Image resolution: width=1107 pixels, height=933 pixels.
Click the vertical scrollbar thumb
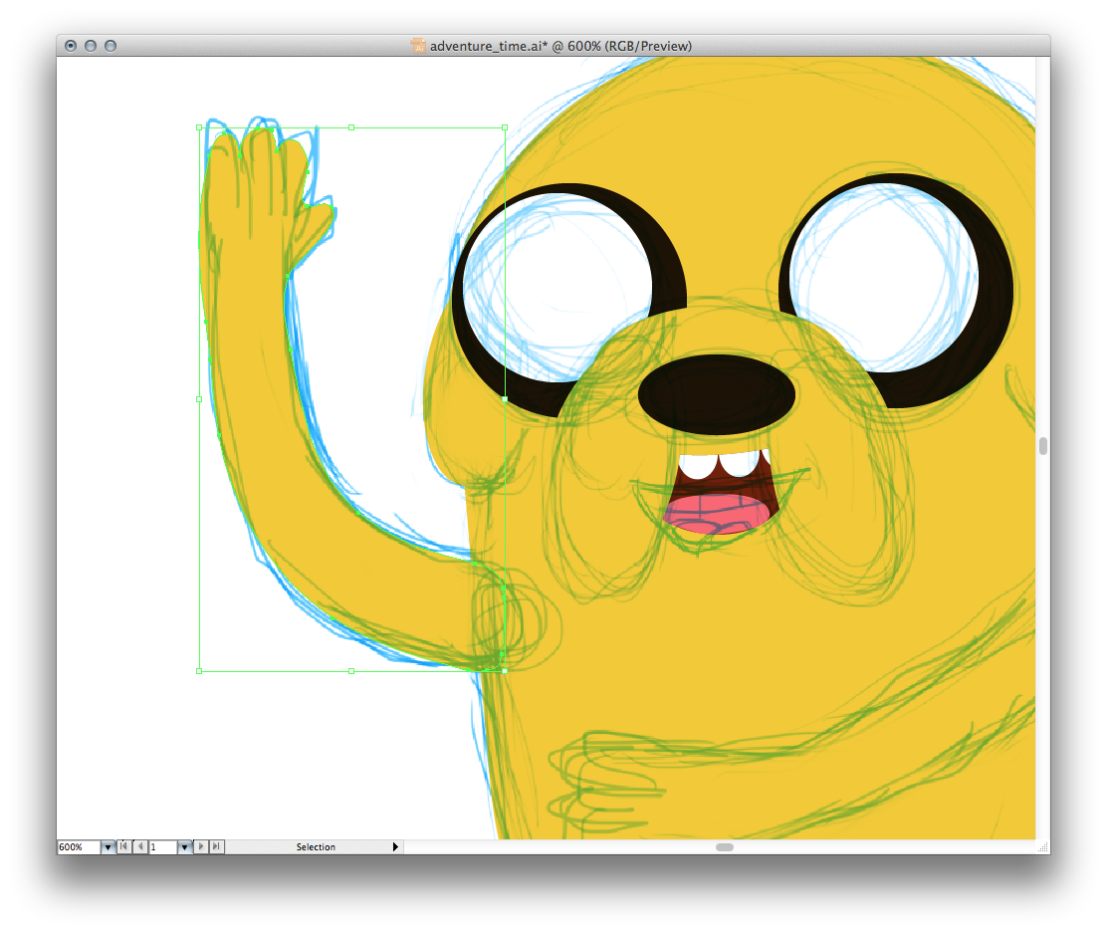pyautogui.click(x=1042, y=446)
